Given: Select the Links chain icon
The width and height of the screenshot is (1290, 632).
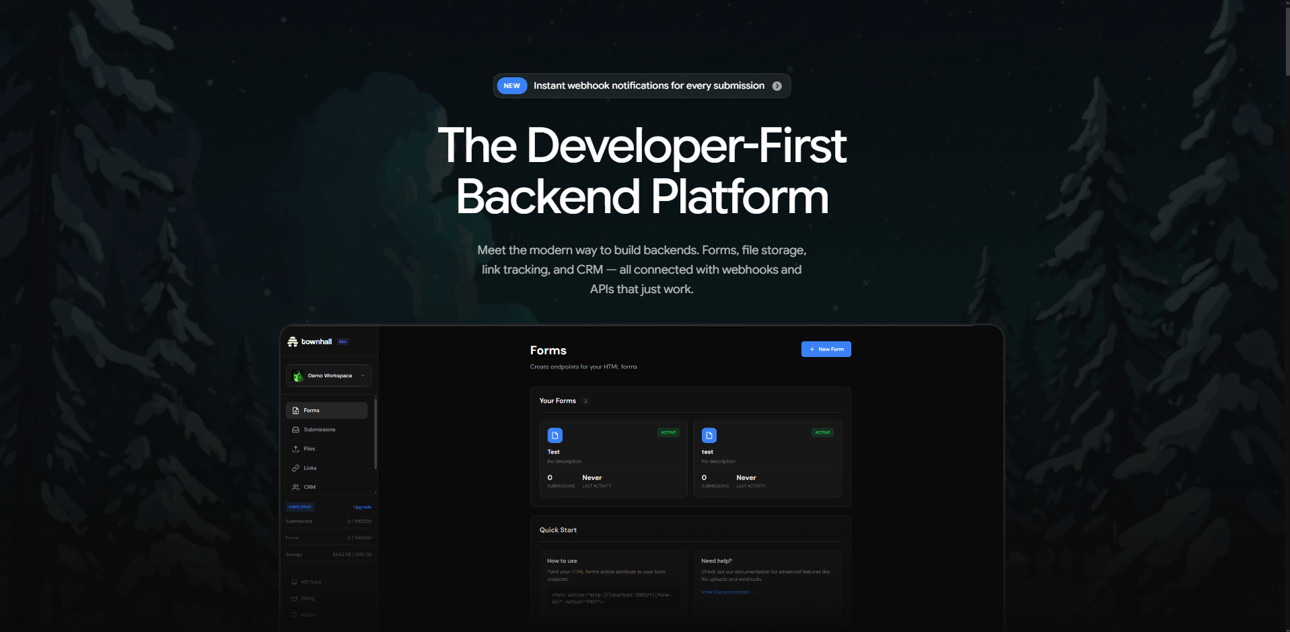Looking at the screenshot, I should 296,467.
